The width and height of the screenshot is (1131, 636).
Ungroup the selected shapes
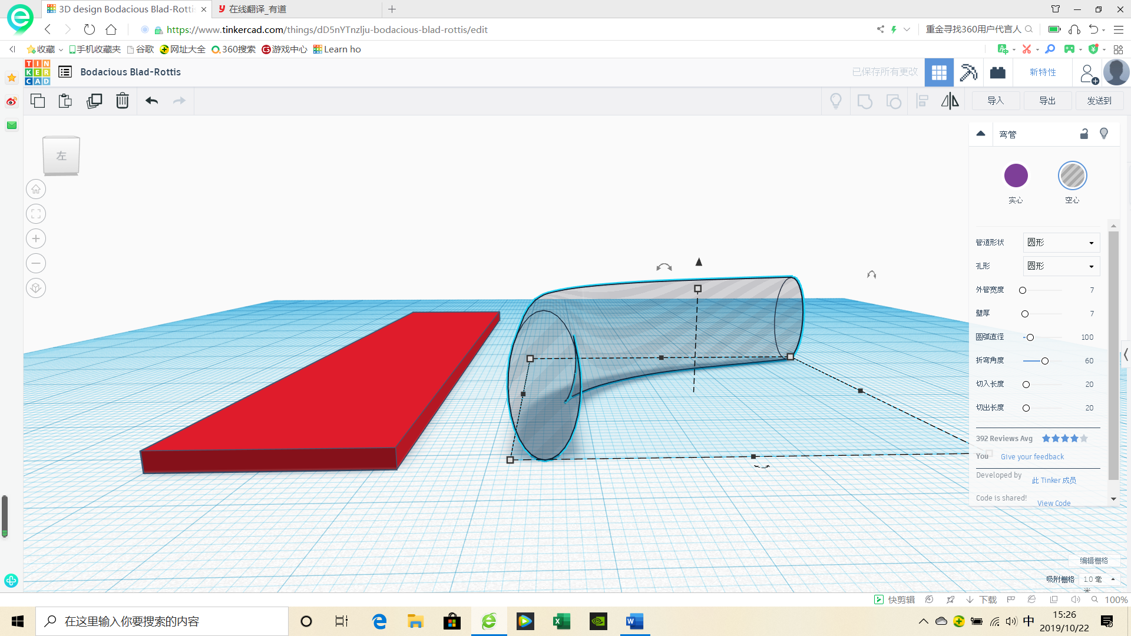click(893, 101)
